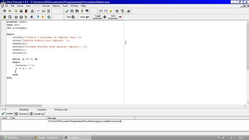The width and height of the screenshot is (249, 140).
Task: Click the editor vertical scrollbar thumb
Action: pos(248,47)
